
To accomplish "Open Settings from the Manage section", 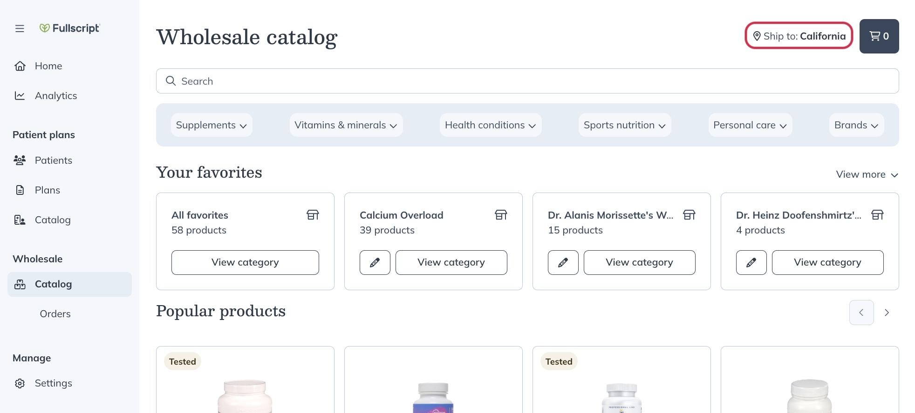I will 53,383.
